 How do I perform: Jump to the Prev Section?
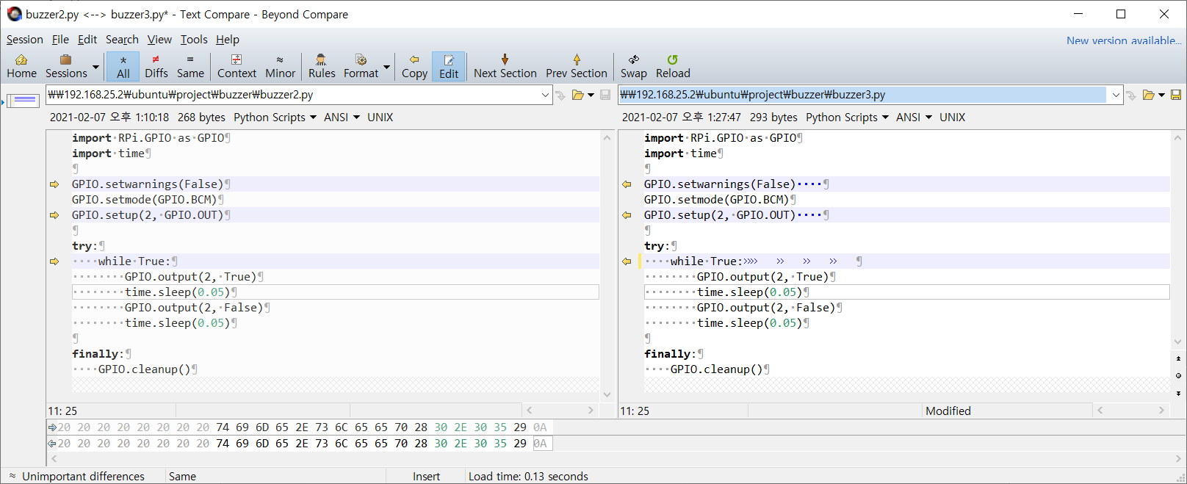click(x=577, y=66)
